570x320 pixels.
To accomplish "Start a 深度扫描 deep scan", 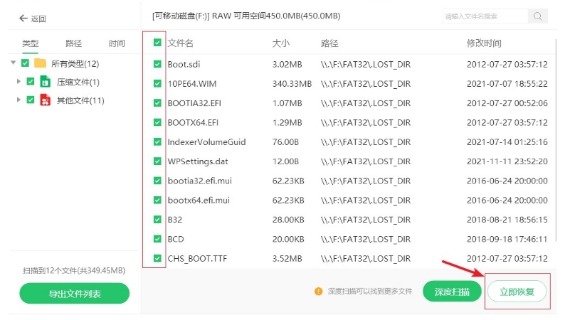I will [x=452, y=291].
